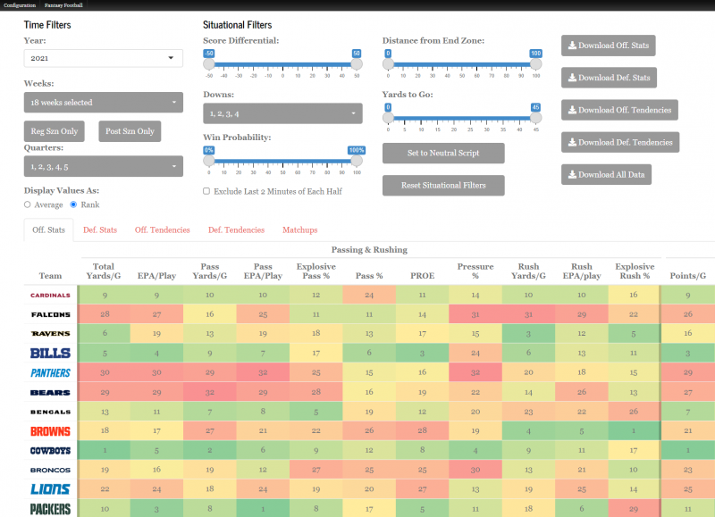Image resolution: width=715 pixels, height=517 pixels.
Task: Click the Rush EPA/play column header
Action: (x=582, y=271)
